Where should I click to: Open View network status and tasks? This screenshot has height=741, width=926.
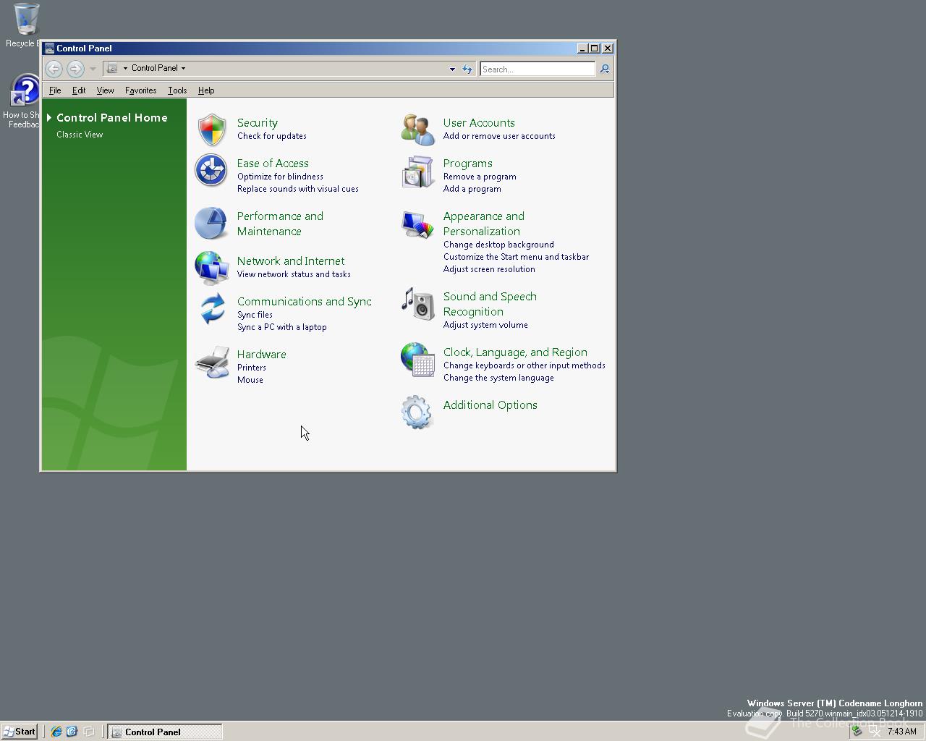click(x=294, y=274)
